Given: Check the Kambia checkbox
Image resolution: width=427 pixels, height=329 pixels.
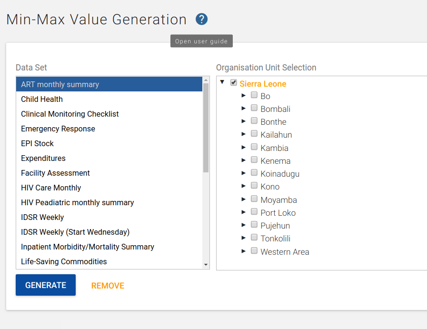Looking at the screenshot, I should (254, 147).
